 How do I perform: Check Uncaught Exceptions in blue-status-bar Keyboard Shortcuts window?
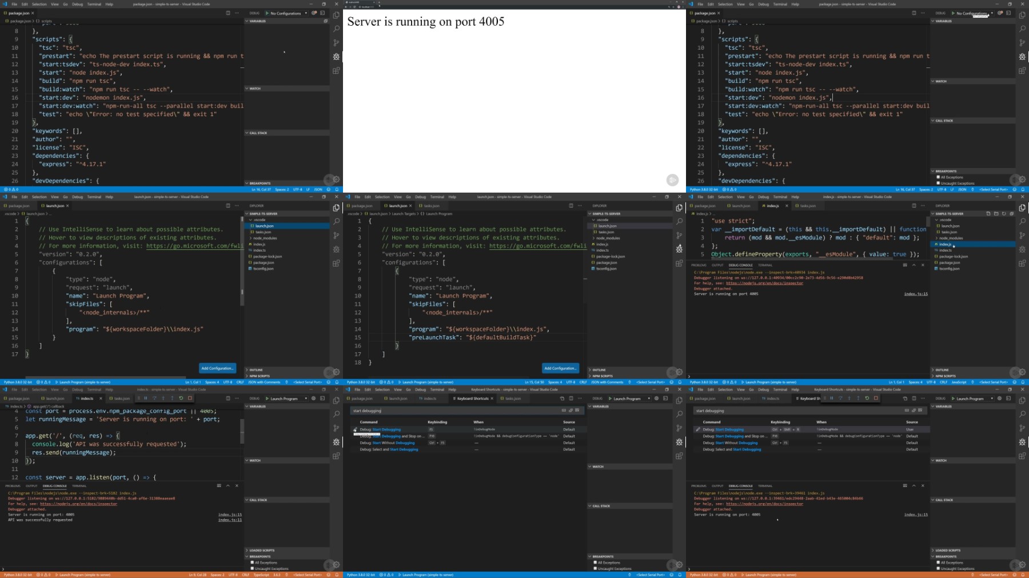point(595,568)
